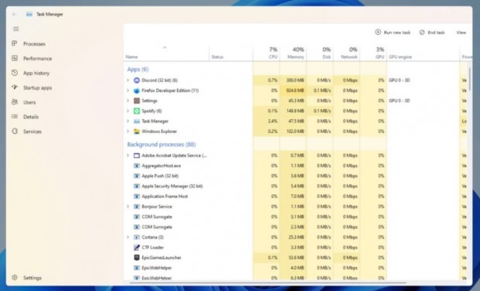Click the Apps (6) group heading
The image size is (480, 291).
click(138, 70)
